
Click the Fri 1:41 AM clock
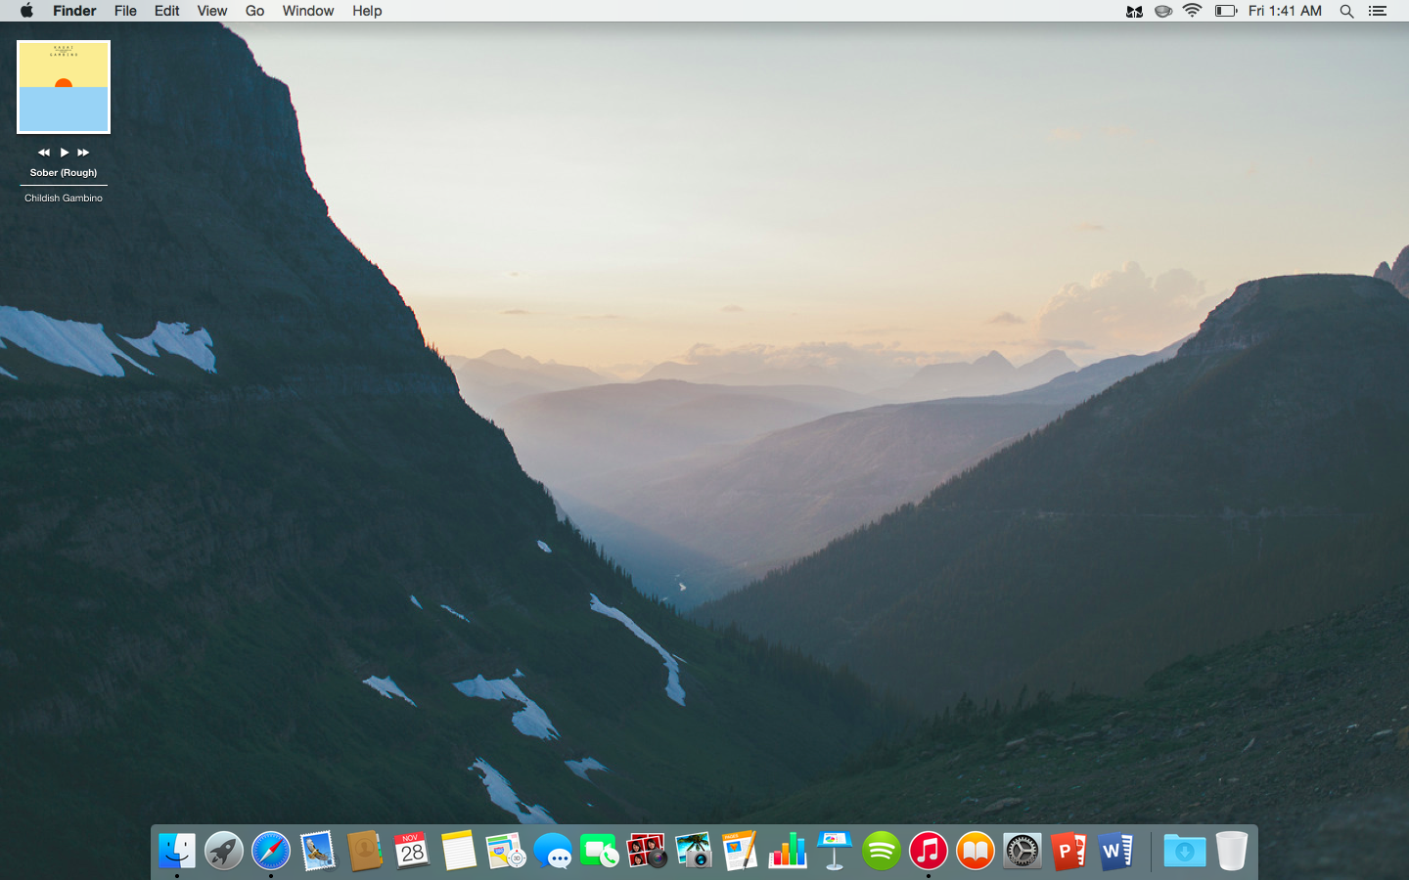pyautogui.click(x=1285, y=11)
